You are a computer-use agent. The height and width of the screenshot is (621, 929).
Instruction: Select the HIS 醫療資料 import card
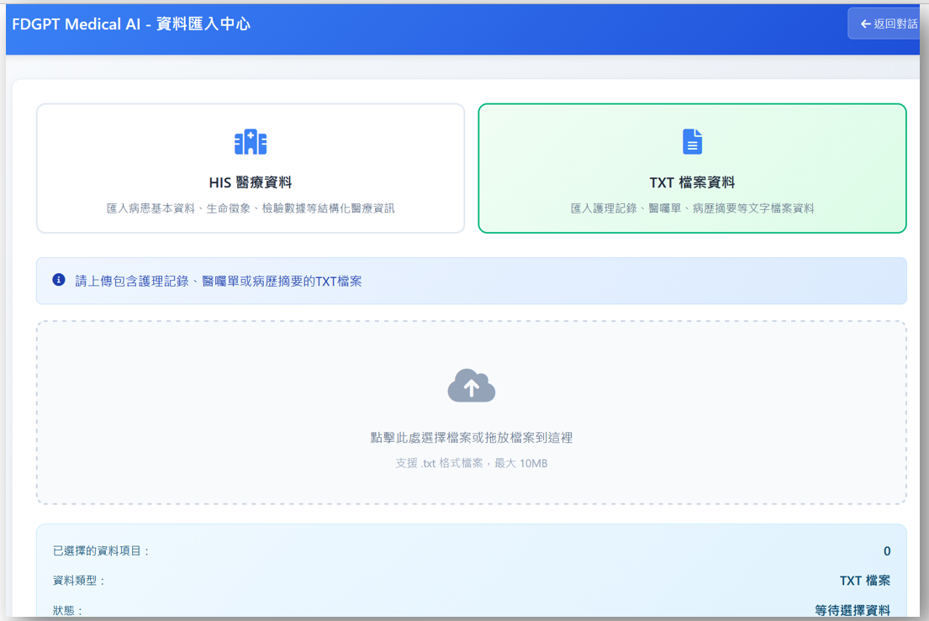[x=251, y=168]
